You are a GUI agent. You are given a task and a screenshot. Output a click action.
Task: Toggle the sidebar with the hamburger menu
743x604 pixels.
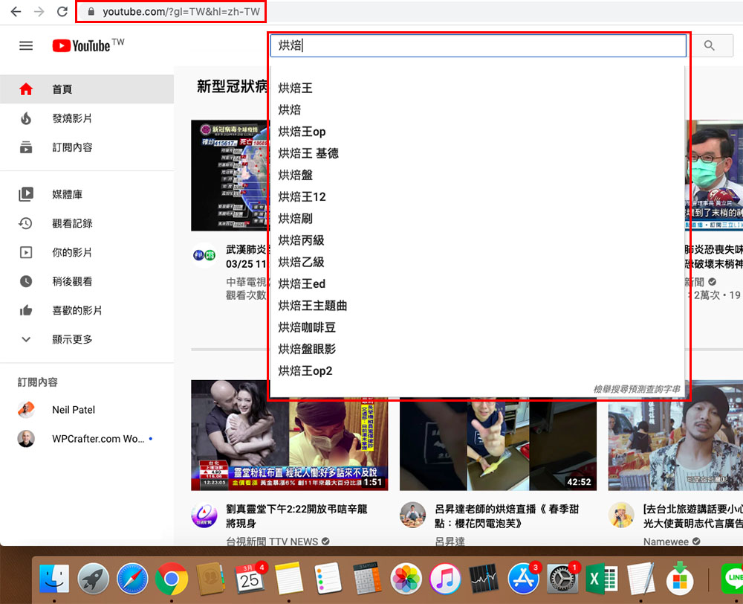coord(26,45)
